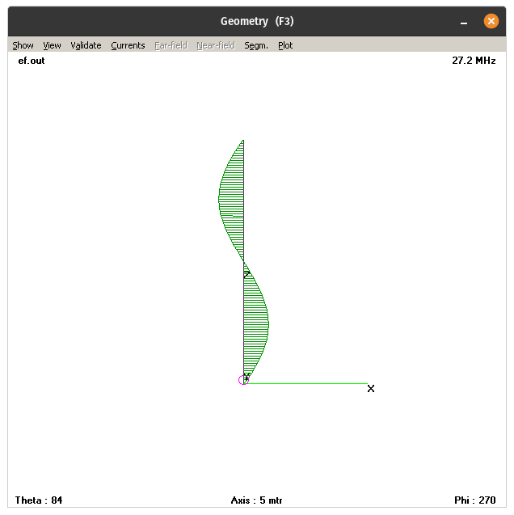The image size is (514, 515).
Task: Click the upper hatched current lobe
Action: [x=233, y=198]
